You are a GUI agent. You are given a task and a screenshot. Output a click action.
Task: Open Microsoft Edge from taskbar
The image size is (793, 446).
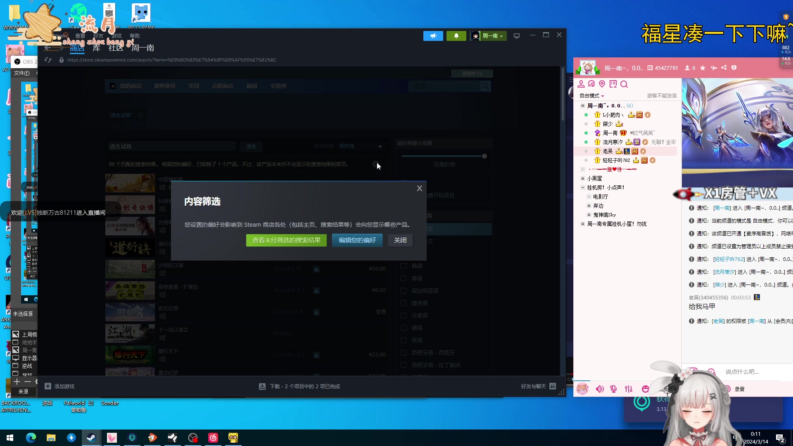click(31, 438)
